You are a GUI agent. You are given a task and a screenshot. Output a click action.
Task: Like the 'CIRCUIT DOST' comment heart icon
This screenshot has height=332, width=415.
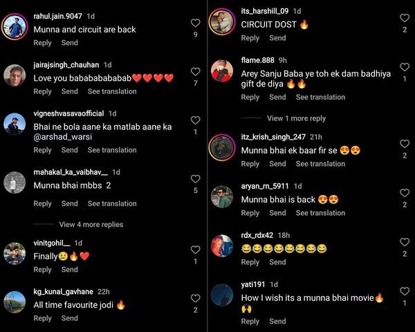(x=405, y=18)
